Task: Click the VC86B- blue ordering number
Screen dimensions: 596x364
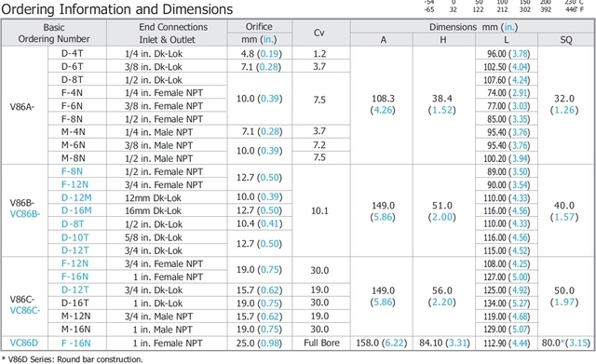Action: 25,214
